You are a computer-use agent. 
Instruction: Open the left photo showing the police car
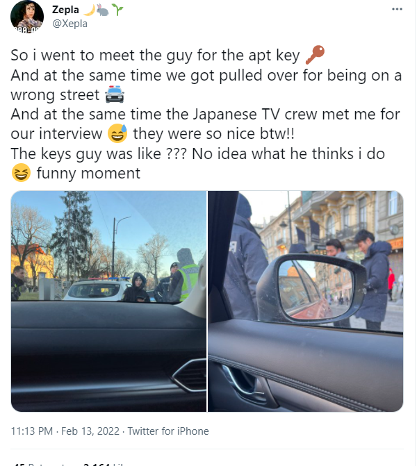pyautogui.click(x=108, y=301)
